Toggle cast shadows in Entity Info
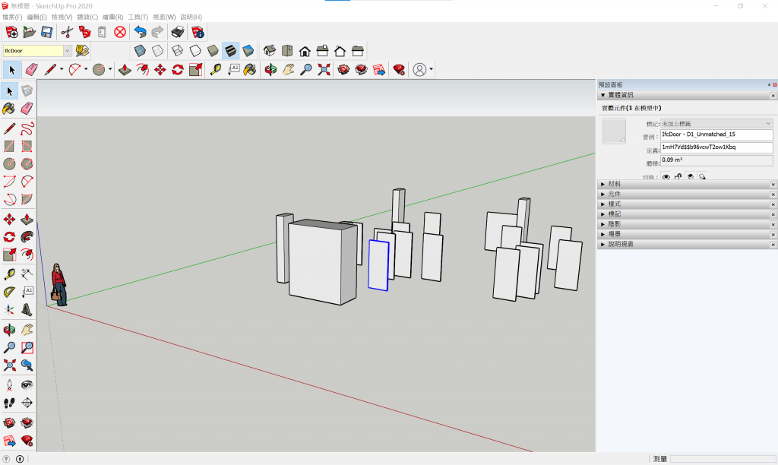This screenshot has width=778, height=465. point(702,177)
